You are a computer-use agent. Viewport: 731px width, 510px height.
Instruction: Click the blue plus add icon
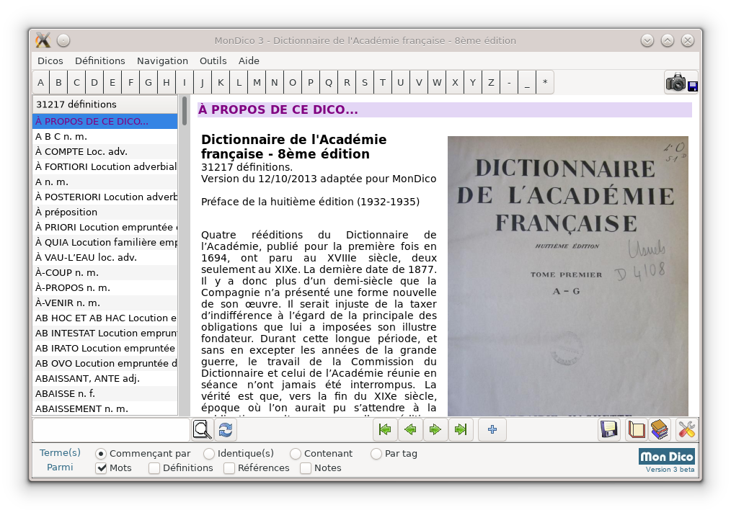(x=492, y=429)
